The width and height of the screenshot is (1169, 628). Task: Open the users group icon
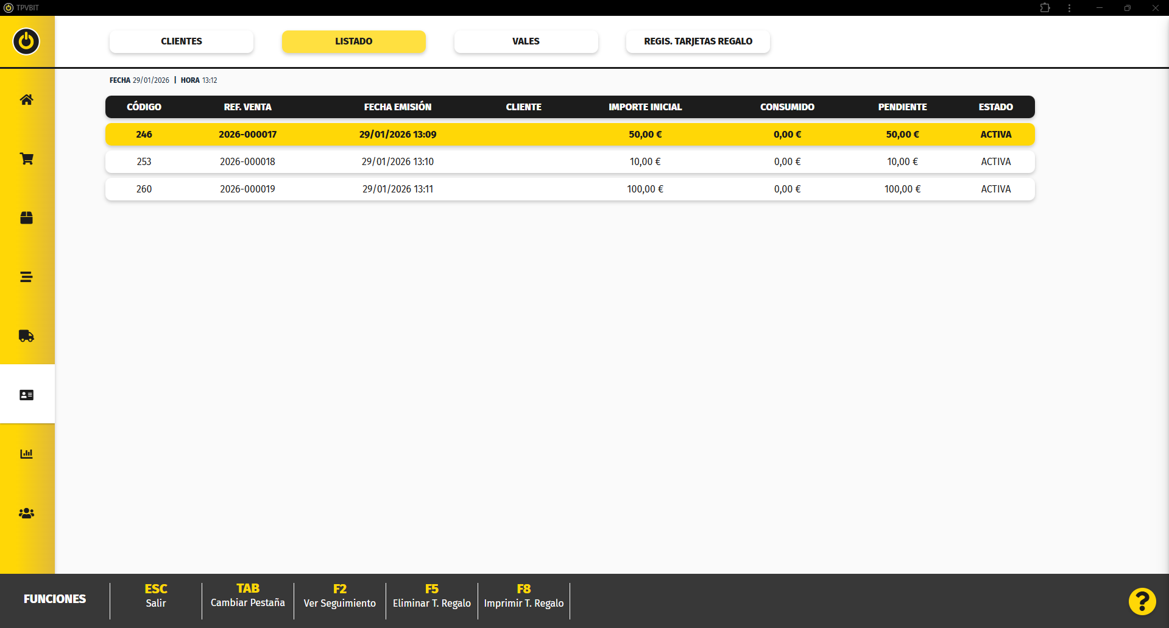click(x=26, y=513)
